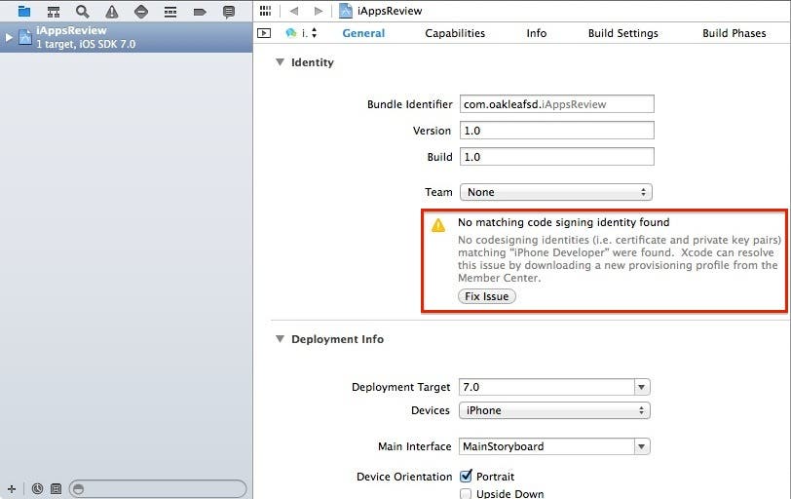The height and width of the screenshot is (499, 791).
Task: Click the Version field
Action: tap(557, 131)
